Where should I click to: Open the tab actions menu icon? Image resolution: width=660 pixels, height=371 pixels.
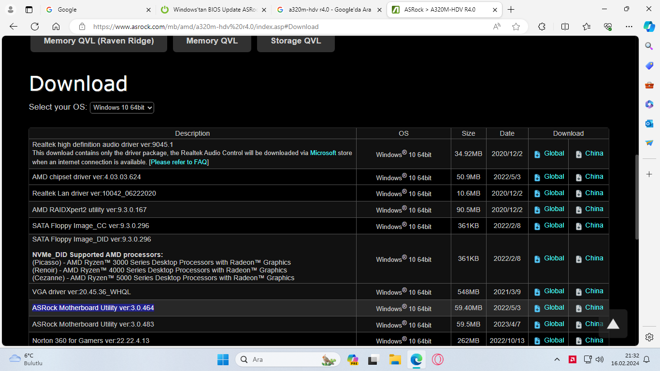[29, 10]
